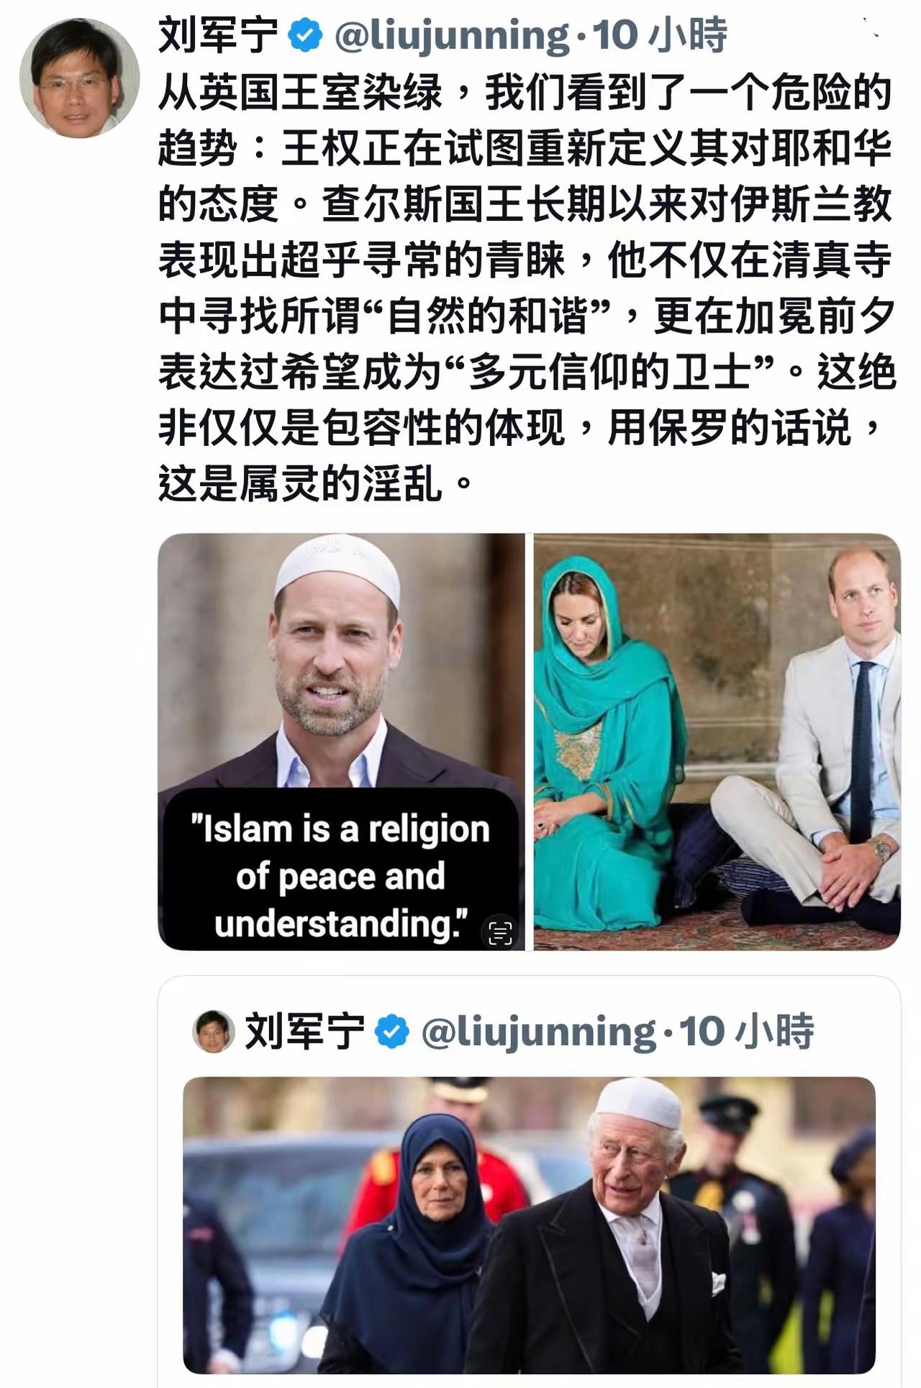Viewport: 921px width, 1388px height.
Task: Click the quoted tweet's 10 小時 timestamp
Action: (747, 1031)
